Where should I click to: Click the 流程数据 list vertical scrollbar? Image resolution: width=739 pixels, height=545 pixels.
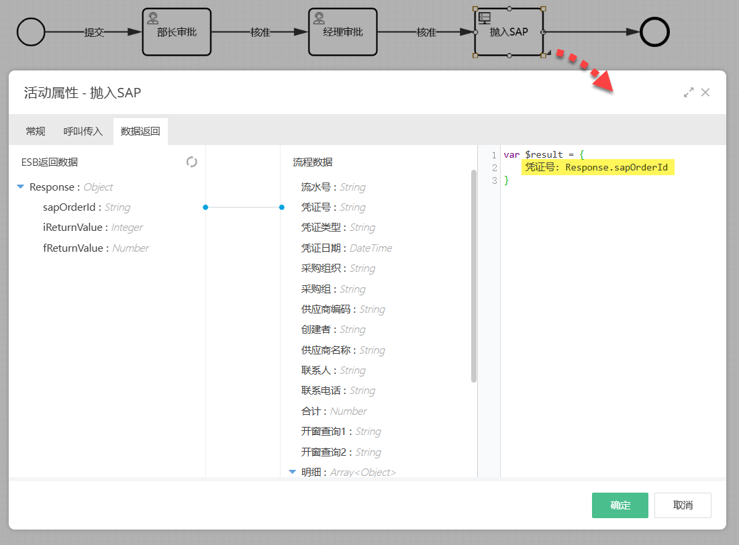(x=474, y=275)
